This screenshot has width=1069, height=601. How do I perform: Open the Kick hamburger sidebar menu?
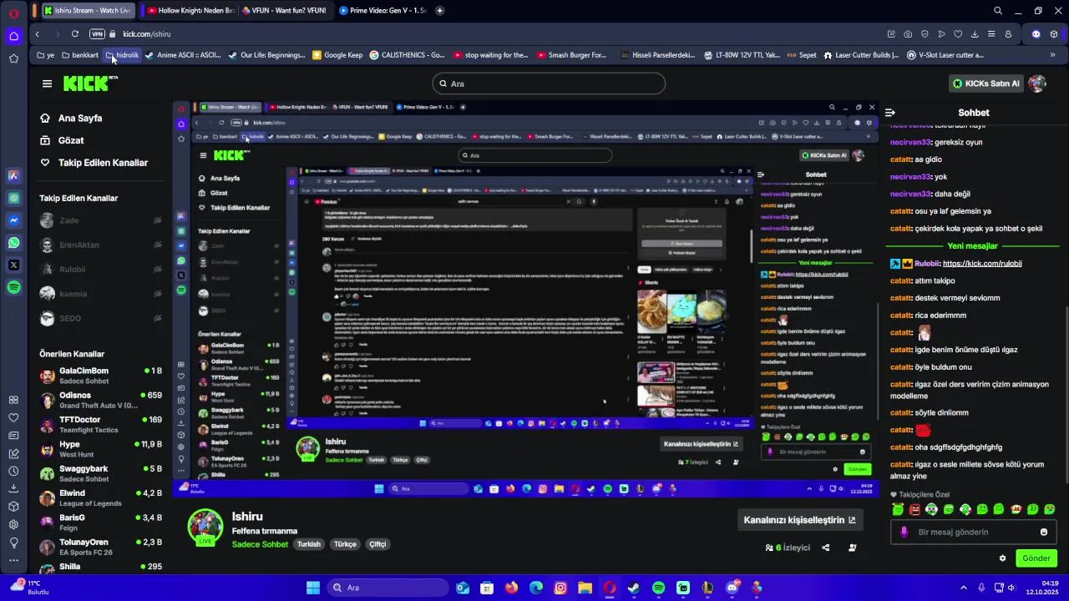47,83
